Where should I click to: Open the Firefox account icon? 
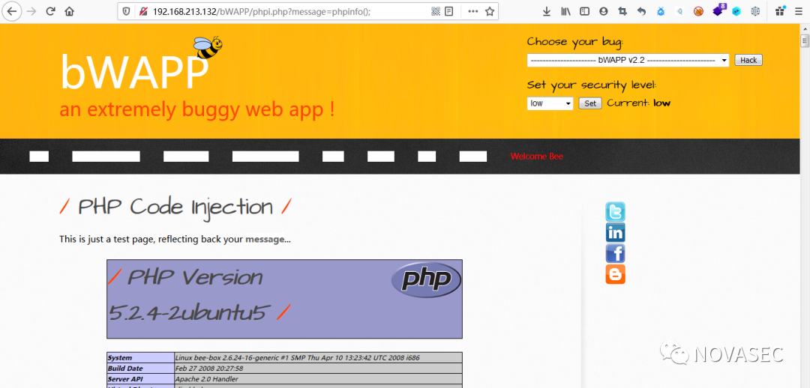(603, 11)
